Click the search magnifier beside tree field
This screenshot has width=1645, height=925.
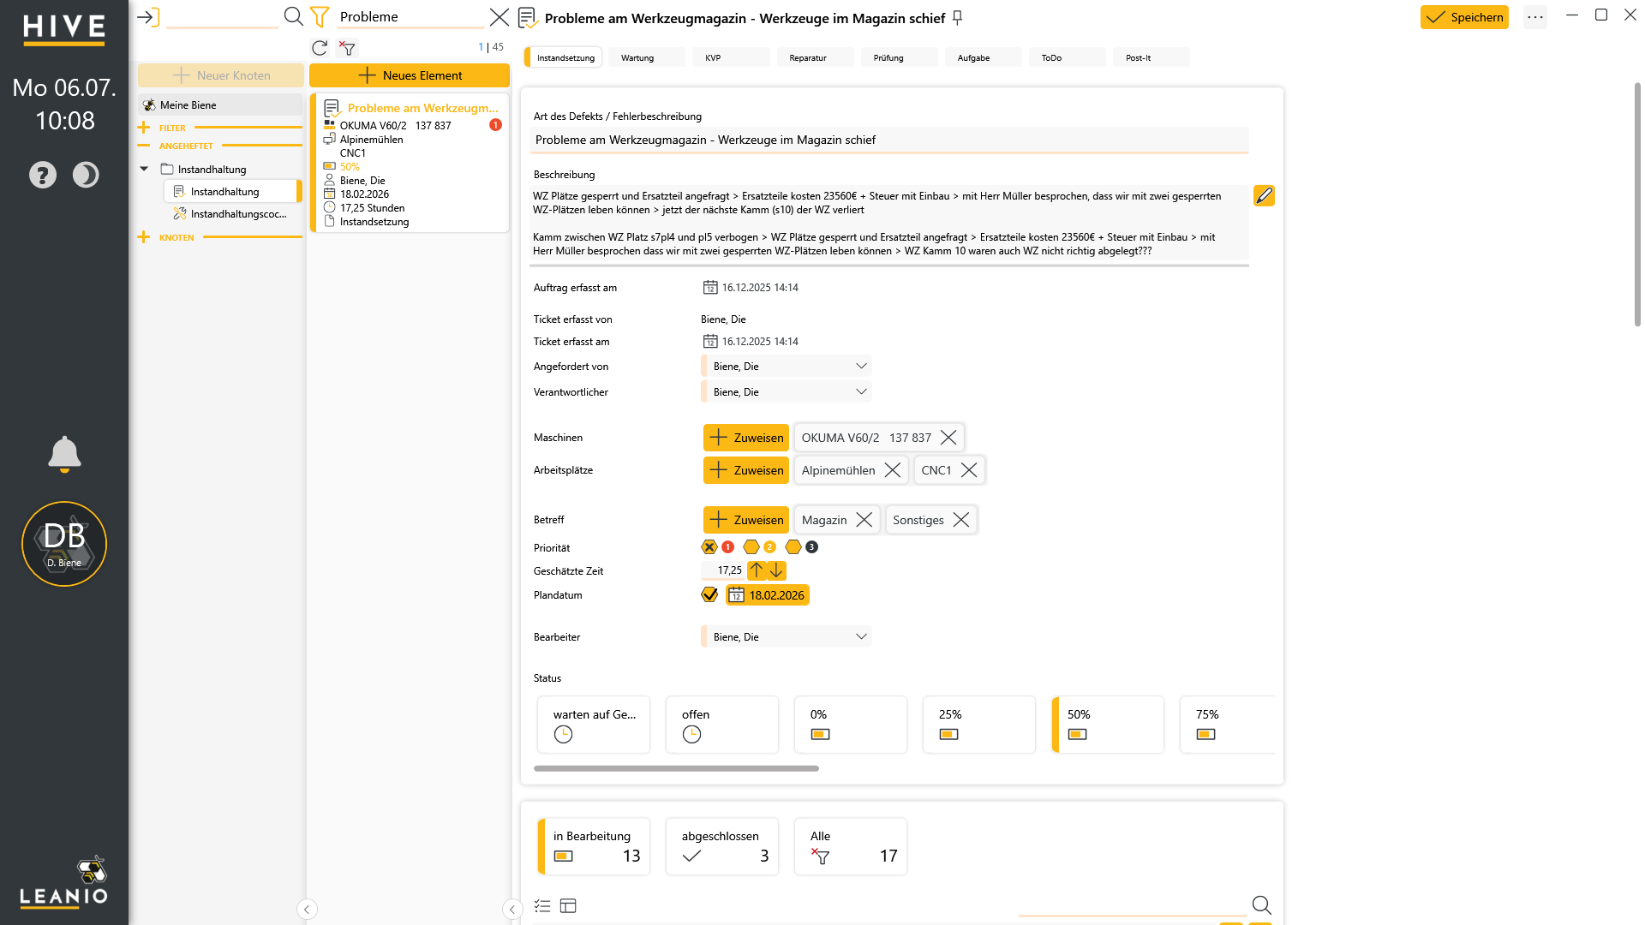pos(294,16)
